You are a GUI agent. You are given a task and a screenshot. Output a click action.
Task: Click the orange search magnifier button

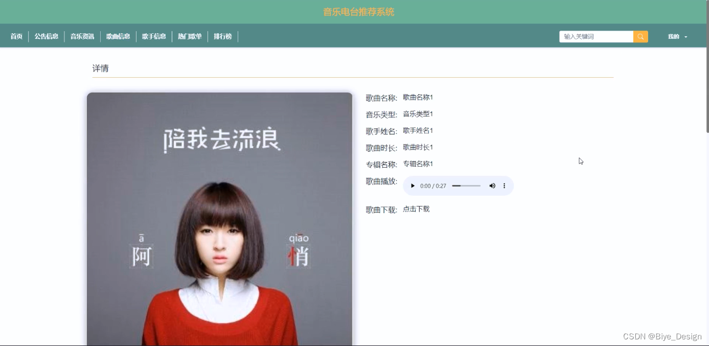pyautogui.click(x=641, y=37)
